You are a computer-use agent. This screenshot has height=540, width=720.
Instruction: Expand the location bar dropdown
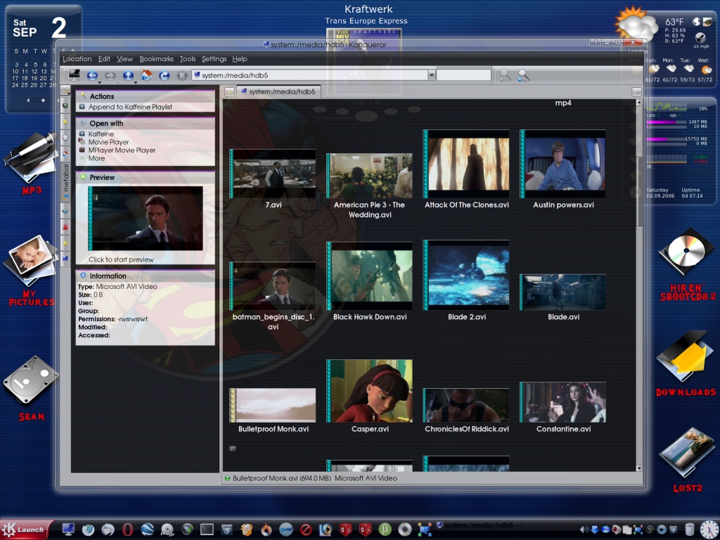(432, 75)
